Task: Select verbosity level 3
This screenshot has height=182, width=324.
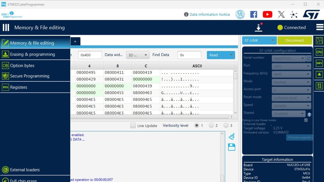Action: [x=226, y=125]
